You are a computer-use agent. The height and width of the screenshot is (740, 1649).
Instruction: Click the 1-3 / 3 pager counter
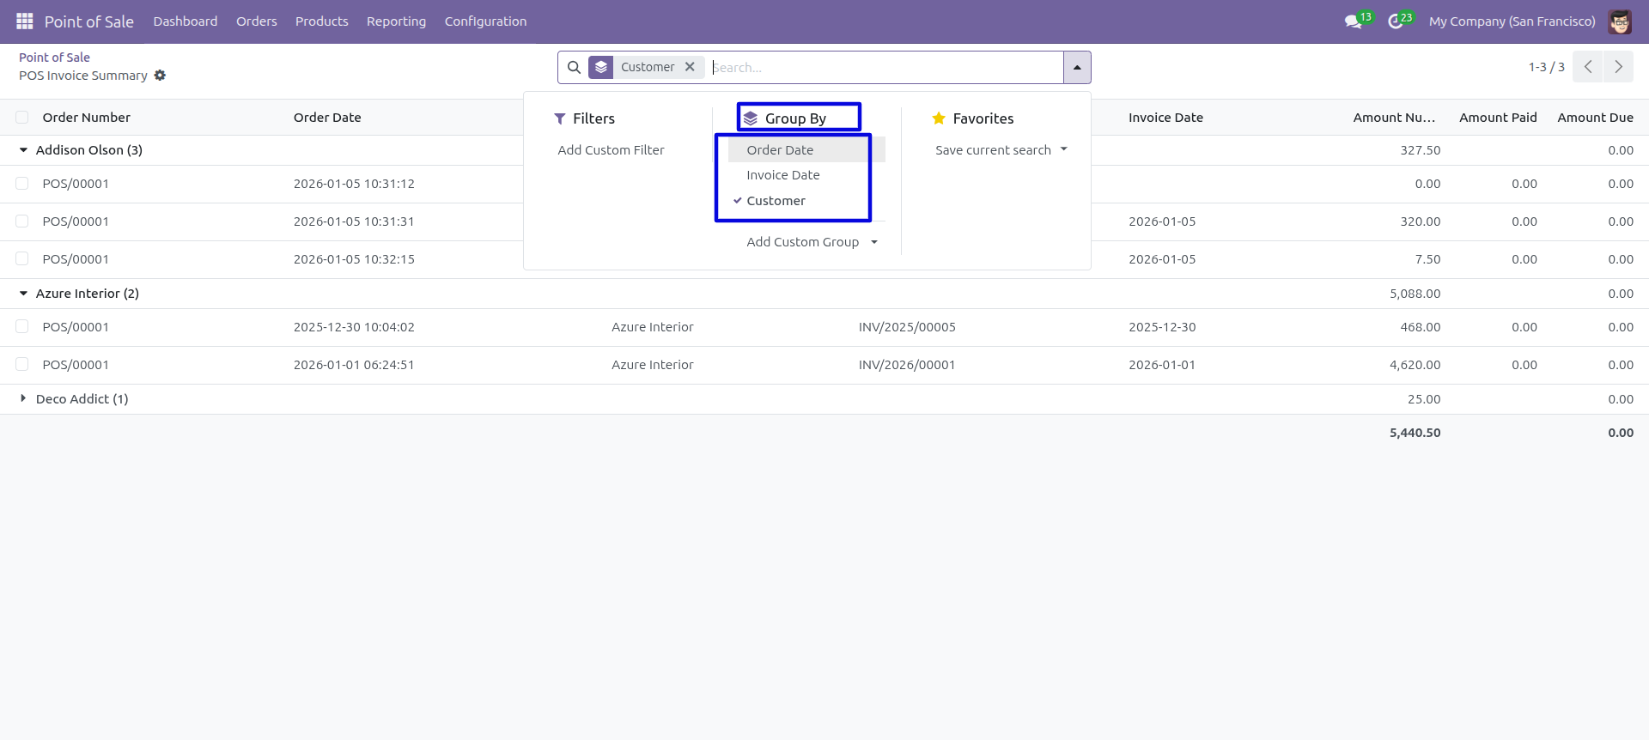pos(1546,67)
